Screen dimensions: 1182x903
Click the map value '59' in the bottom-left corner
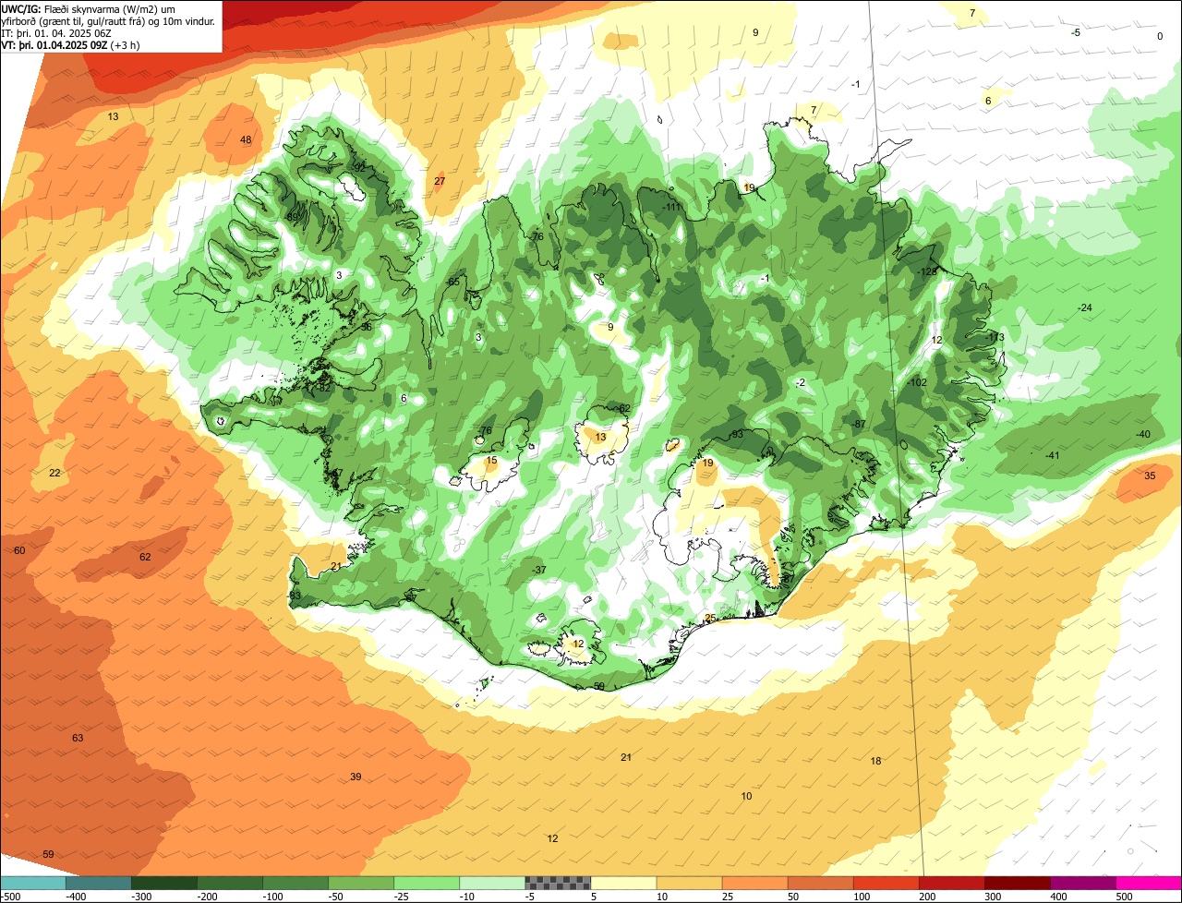click(x=48, y=854)
